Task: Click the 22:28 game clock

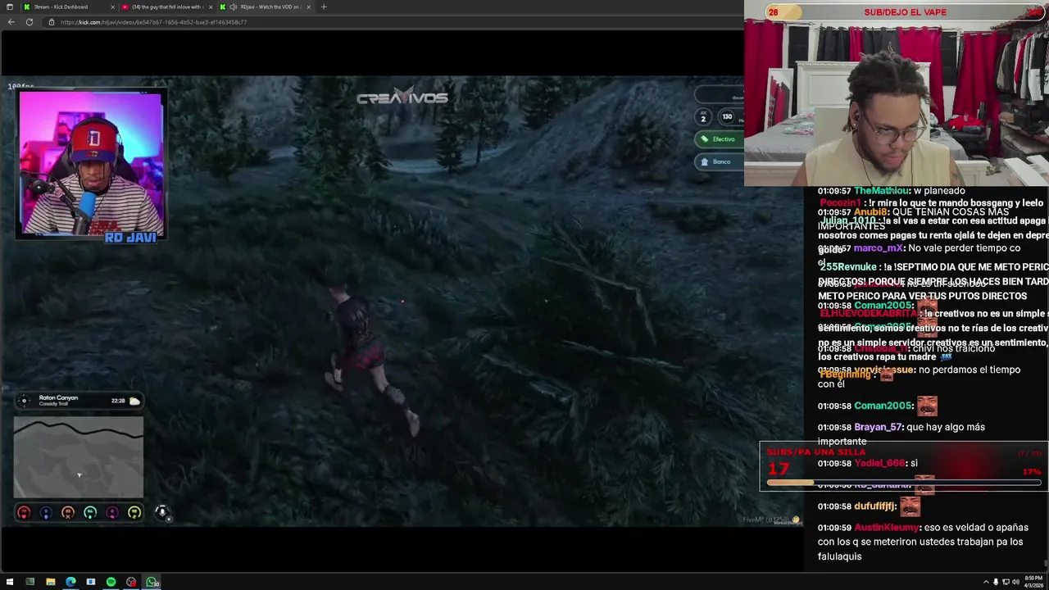Action: 118,401
